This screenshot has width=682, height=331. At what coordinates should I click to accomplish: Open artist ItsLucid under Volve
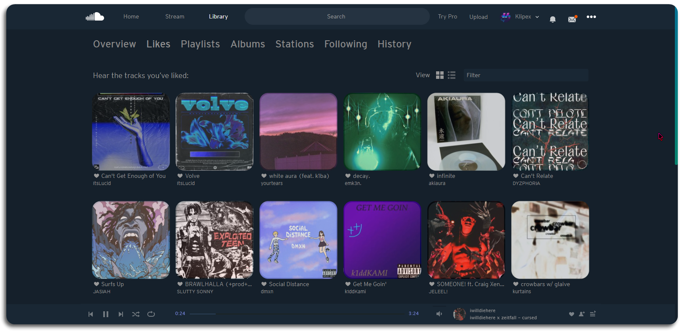pyautogui.click(x=186, y=183)
